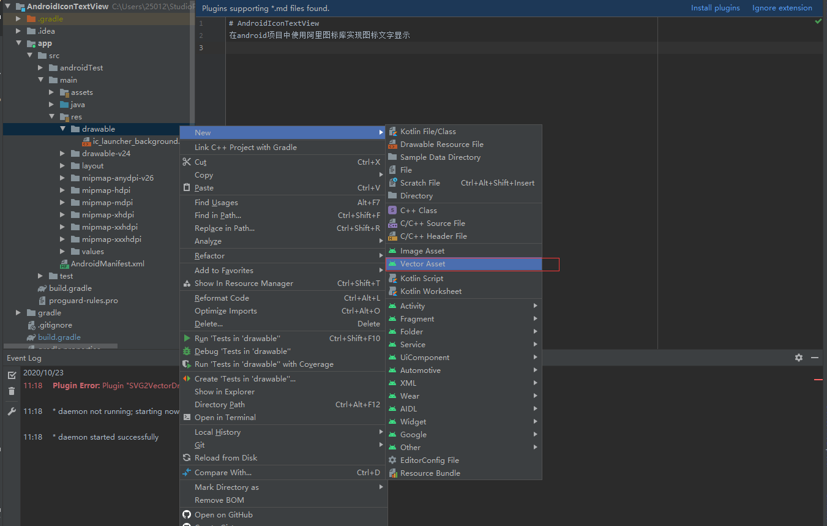
Task: Select Remove BOM entry
Action: click(x=283, y=500)
